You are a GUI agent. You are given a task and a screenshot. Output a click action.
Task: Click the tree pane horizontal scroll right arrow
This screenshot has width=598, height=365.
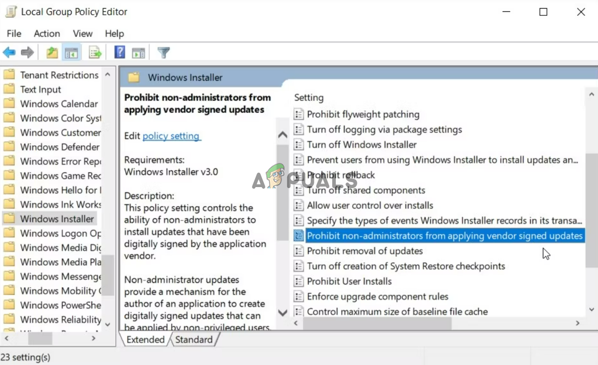click(x=94, y=338)
